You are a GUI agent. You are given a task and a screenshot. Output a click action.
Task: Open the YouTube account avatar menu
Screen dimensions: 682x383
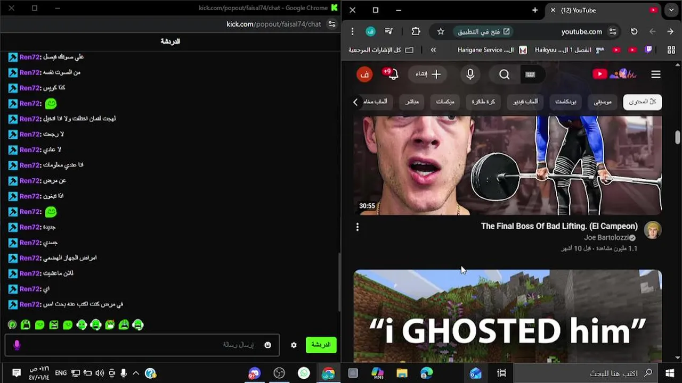(x=364, y=74)
